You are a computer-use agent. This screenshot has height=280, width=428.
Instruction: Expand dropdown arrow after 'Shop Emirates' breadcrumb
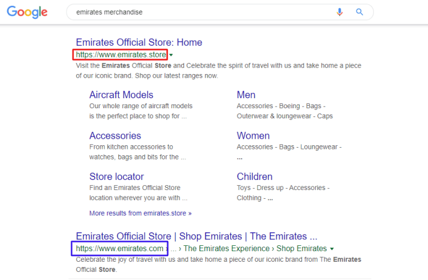coord(332,249)
